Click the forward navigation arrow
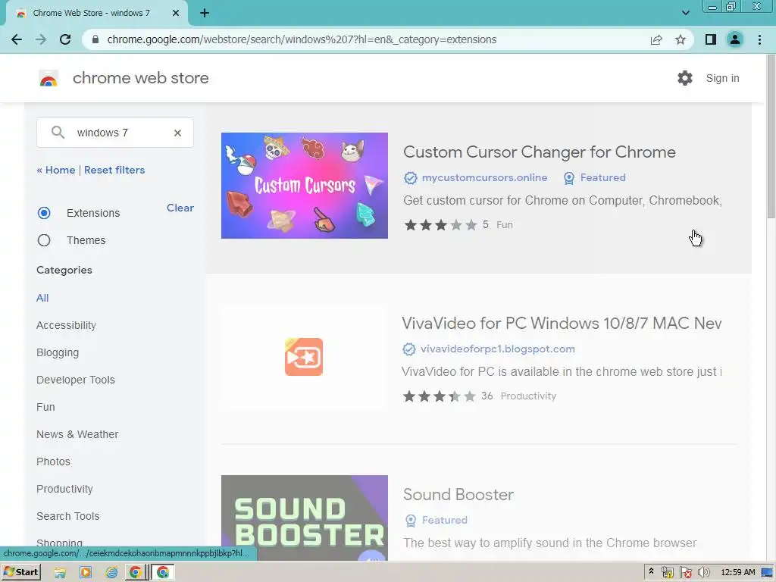The width and height of the screenshot is (776, 582). coord(41,39)
